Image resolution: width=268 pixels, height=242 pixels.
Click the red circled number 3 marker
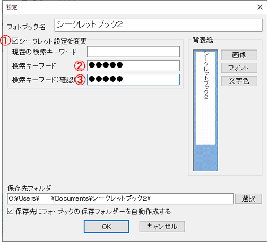click(81, 80)
